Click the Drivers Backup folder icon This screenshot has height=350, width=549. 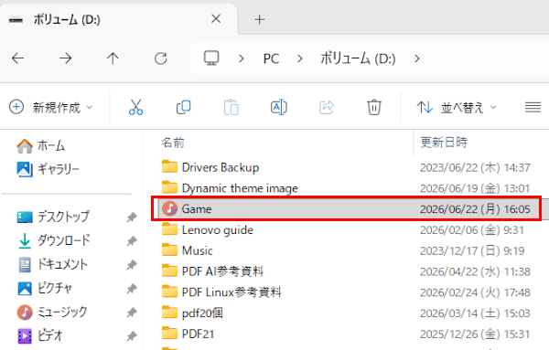(169, 167)
